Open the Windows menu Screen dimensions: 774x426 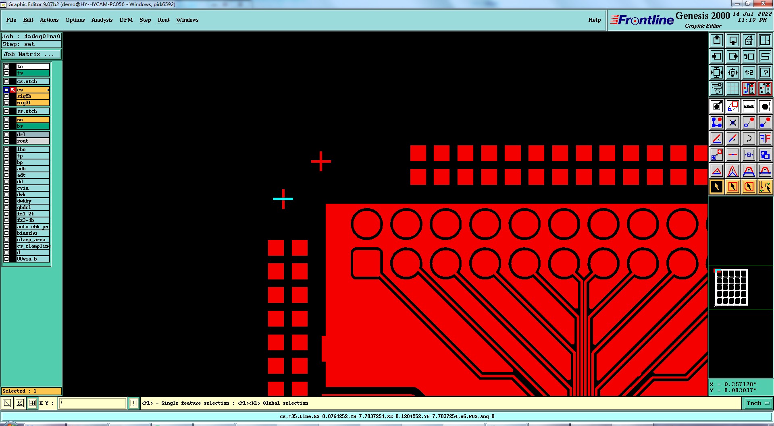coord(187,20)
